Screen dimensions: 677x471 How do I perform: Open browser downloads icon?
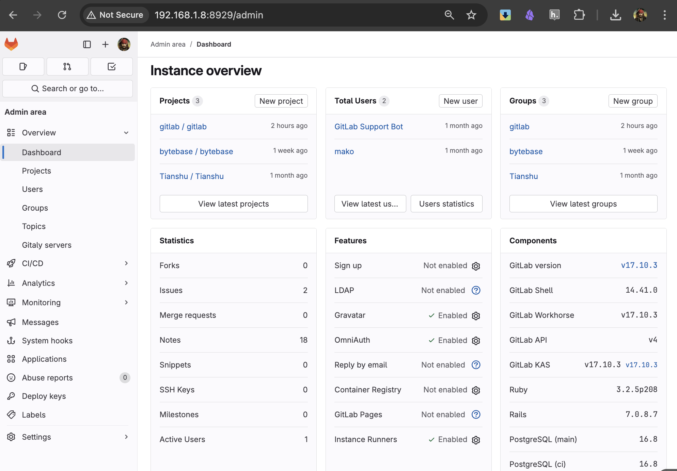pyautogui.click(x=615, y=15)
